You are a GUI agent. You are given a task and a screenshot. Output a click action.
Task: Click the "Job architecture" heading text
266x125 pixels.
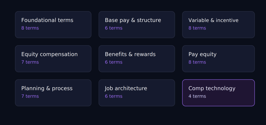pos(126,88)
